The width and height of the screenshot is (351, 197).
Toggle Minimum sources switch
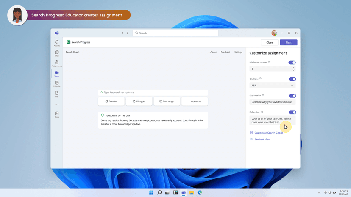[x=292, y=63]
